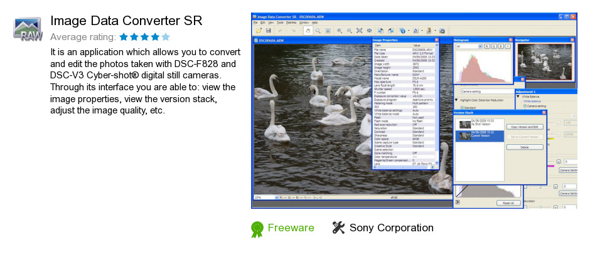Toggle the G channel in Histogram
The width and height of the screenshot is (590, 257).
[x=494, y=46]
